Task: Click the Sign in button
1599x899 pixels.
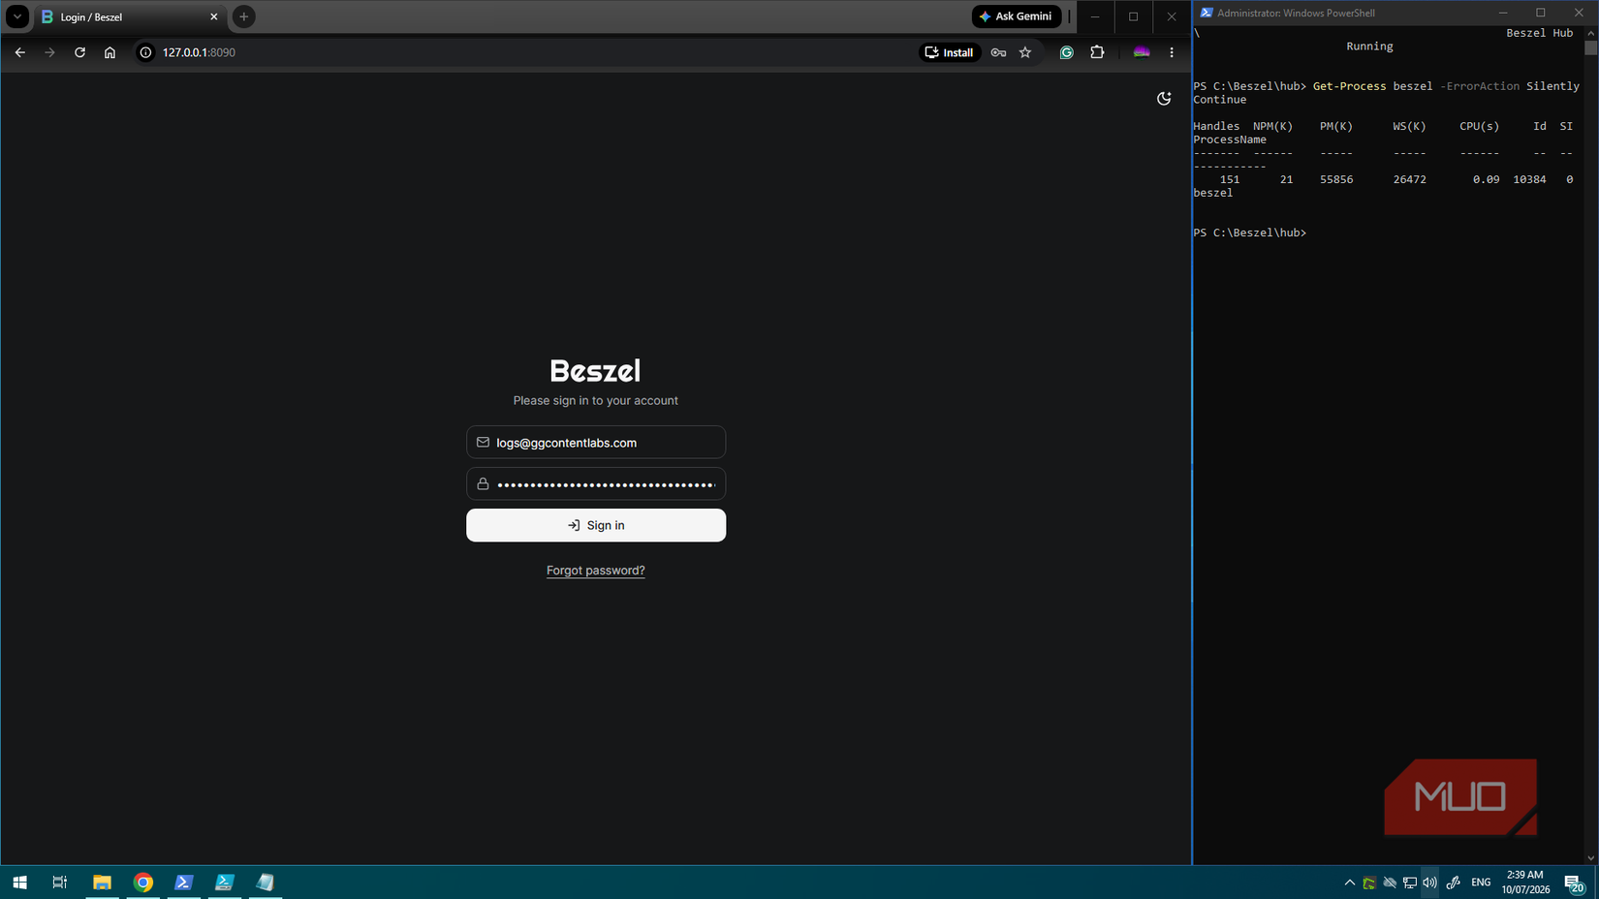Action: coord(596,525)
